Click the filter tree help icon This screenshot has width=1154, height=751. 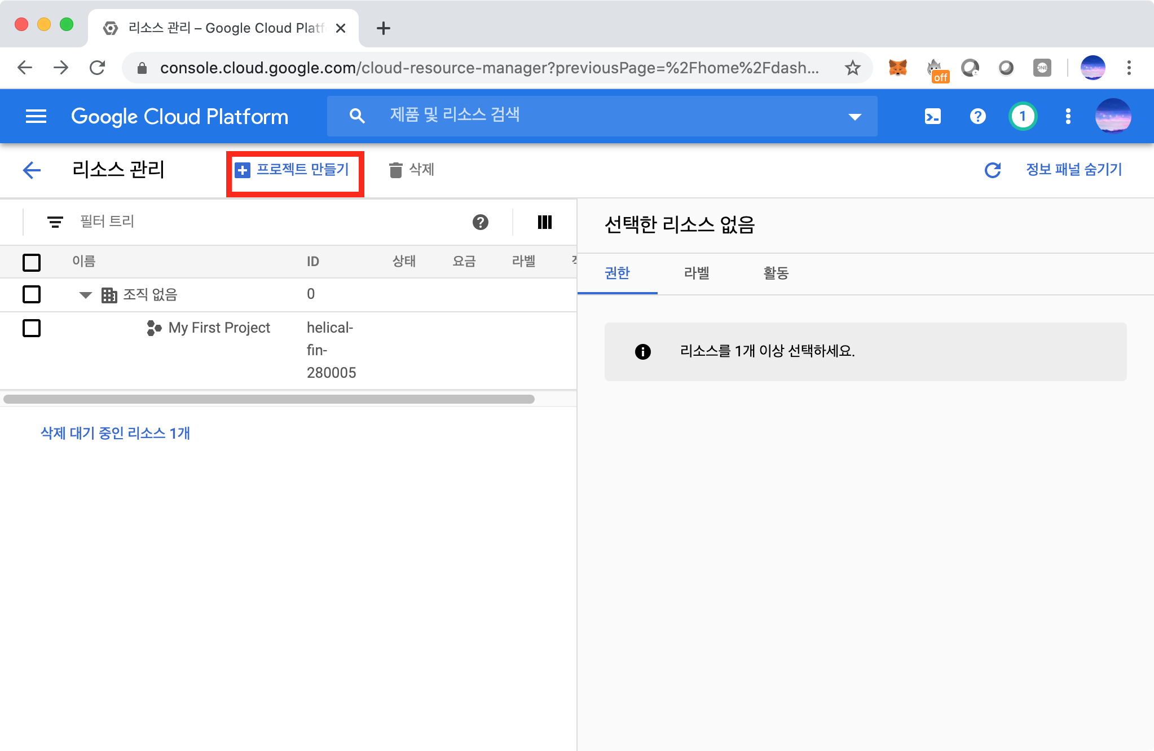(480, 222)
